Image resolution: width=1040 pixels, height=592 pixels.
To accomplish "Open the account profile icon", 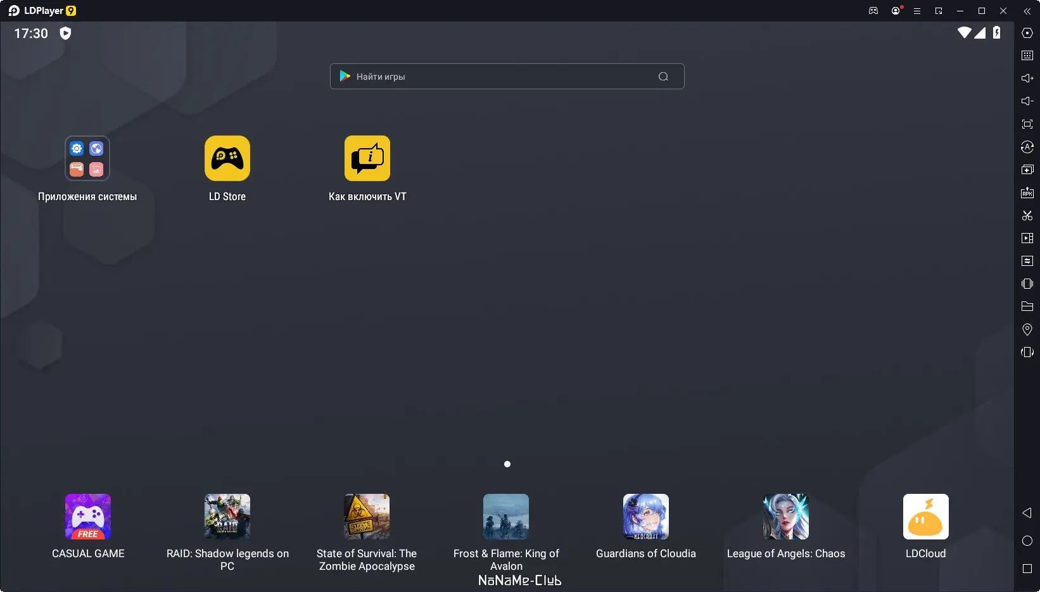I will tap(896, 11).
